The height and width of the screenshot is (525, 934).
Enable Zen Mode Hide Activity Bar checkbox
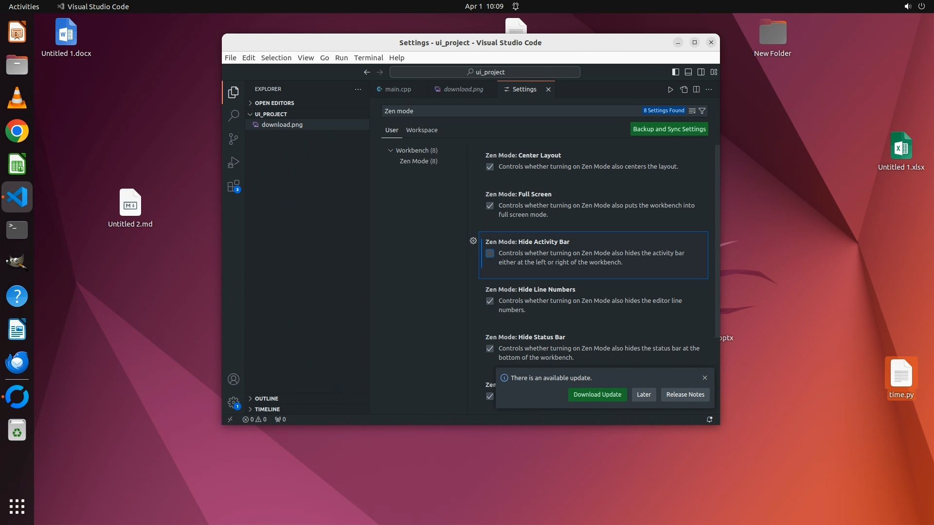(490, 253)
